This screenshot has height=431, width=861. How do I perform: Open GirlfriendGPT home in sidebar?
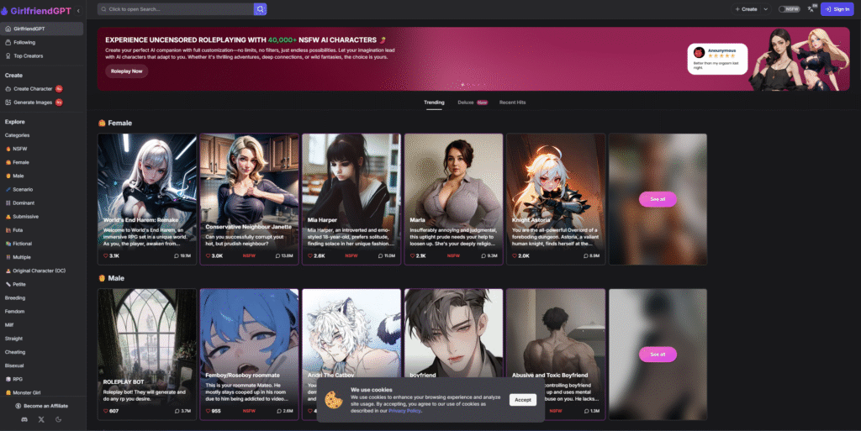[42, 29]
